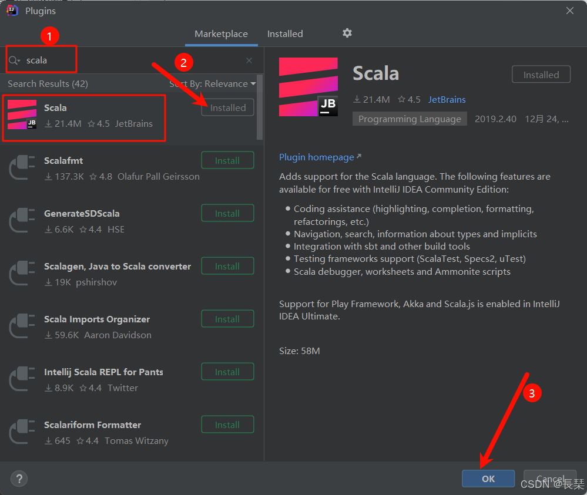
Task: Click the Programming Language tag
Action: point(410,119)
